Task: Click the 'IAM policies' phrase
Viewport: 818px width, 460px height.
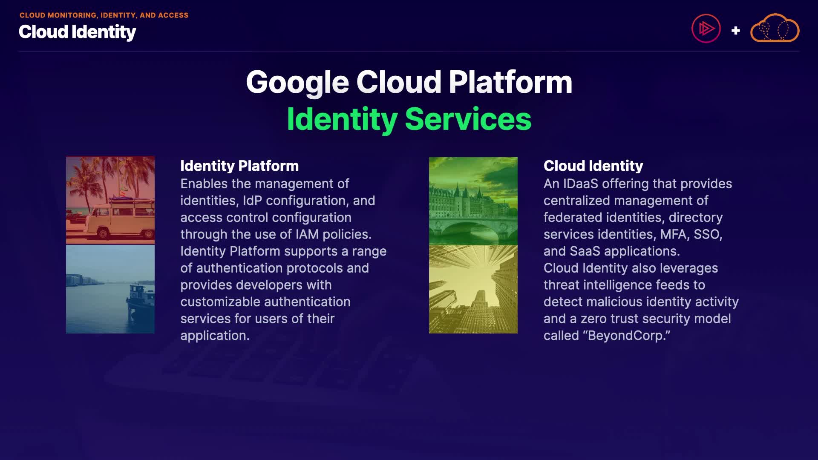Action: [x=333, y=234]
